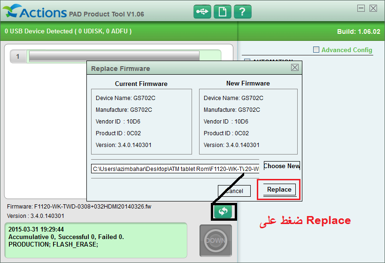This screenshot has height=263, width=385.
Task: Enable the Advanced Config checkbox
Action: [x=316, y=50]
